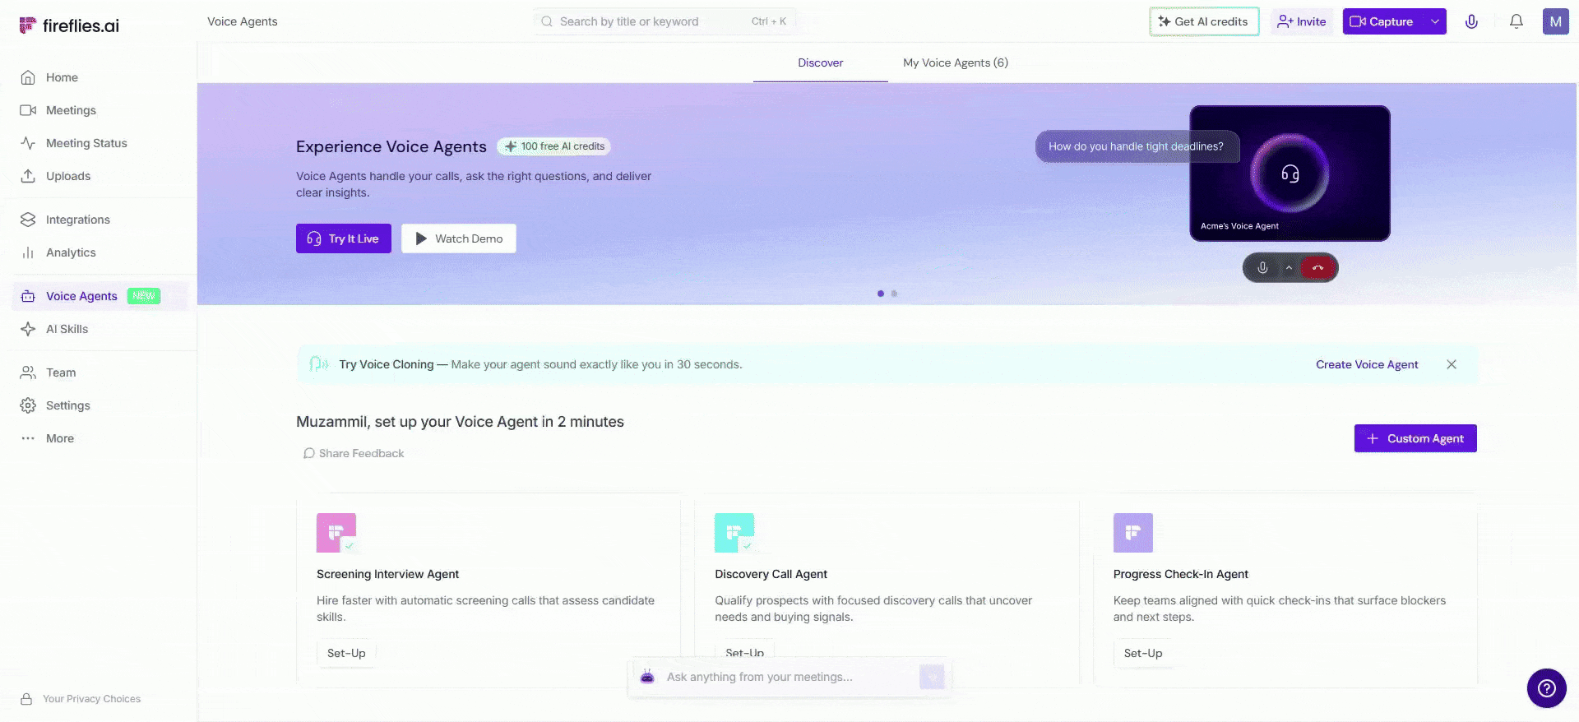
Task: Focus the title or keyword search field
Action: (664, 21)
